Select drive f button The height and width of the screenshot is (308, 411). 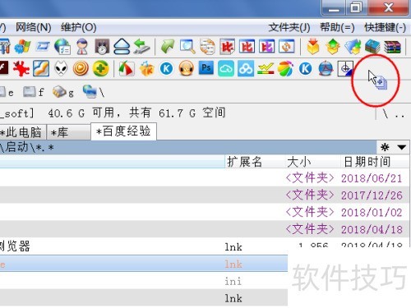[x=34, y=92]
